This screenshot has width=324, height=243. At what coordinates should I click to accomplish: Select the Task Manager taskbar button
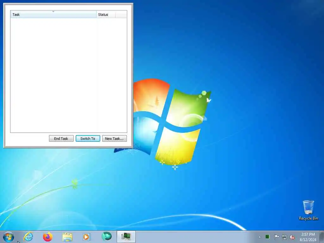[126, 237]
